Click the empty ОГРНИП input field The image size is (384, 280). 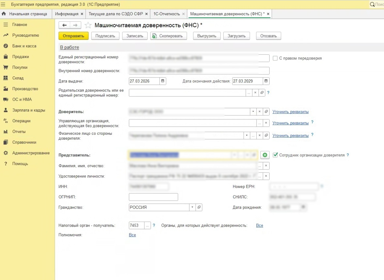pyautogui.click(x=153, y=197)
